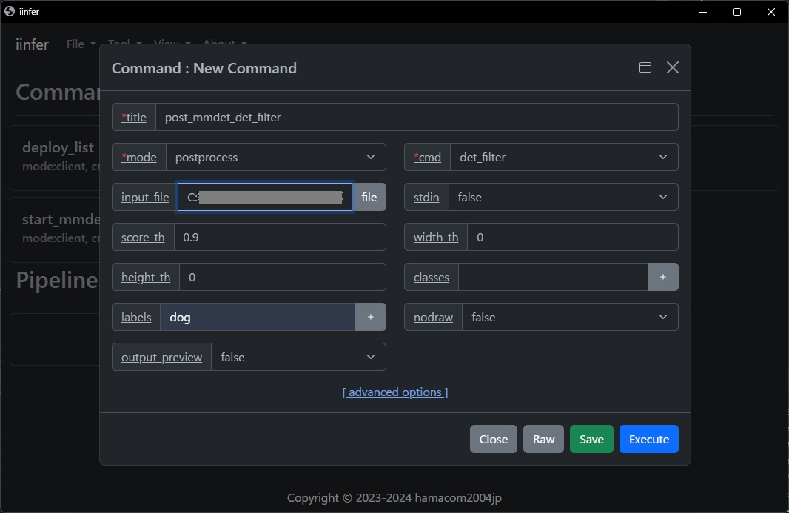Click into the title text field
Screen dimensions: 789x513
pyautogui.click(x=416, y=117)
